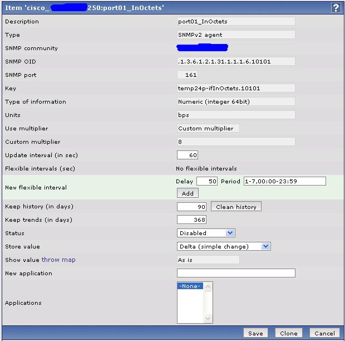Image resolution: width=345 pixels, height=341 pixels.
Task: Click the item title in header bar
Action: tap(84, 8)
